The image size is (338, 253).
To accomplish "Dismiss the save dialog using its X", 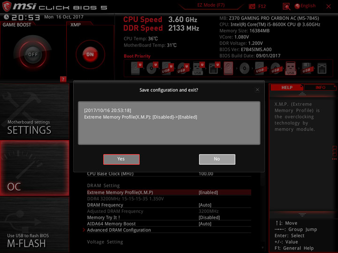I will (x=257, y=89).
